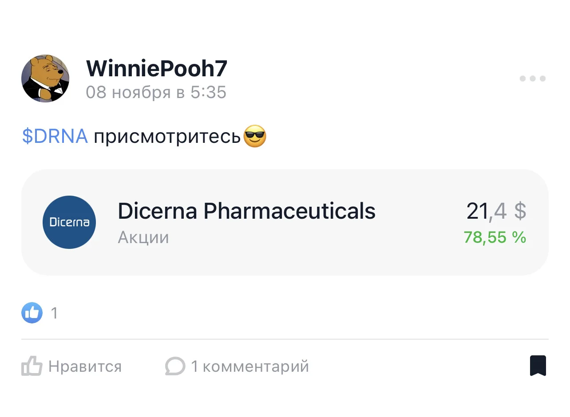This screenshot has height=417, width=570.
Task: Open the speech bubble comment icon
Action: pos(175,366)
